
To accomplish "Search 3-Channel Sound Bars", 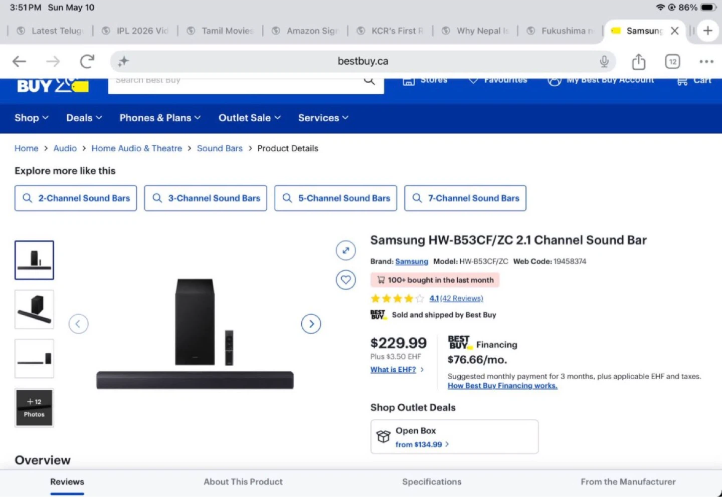I will (206, 198).
